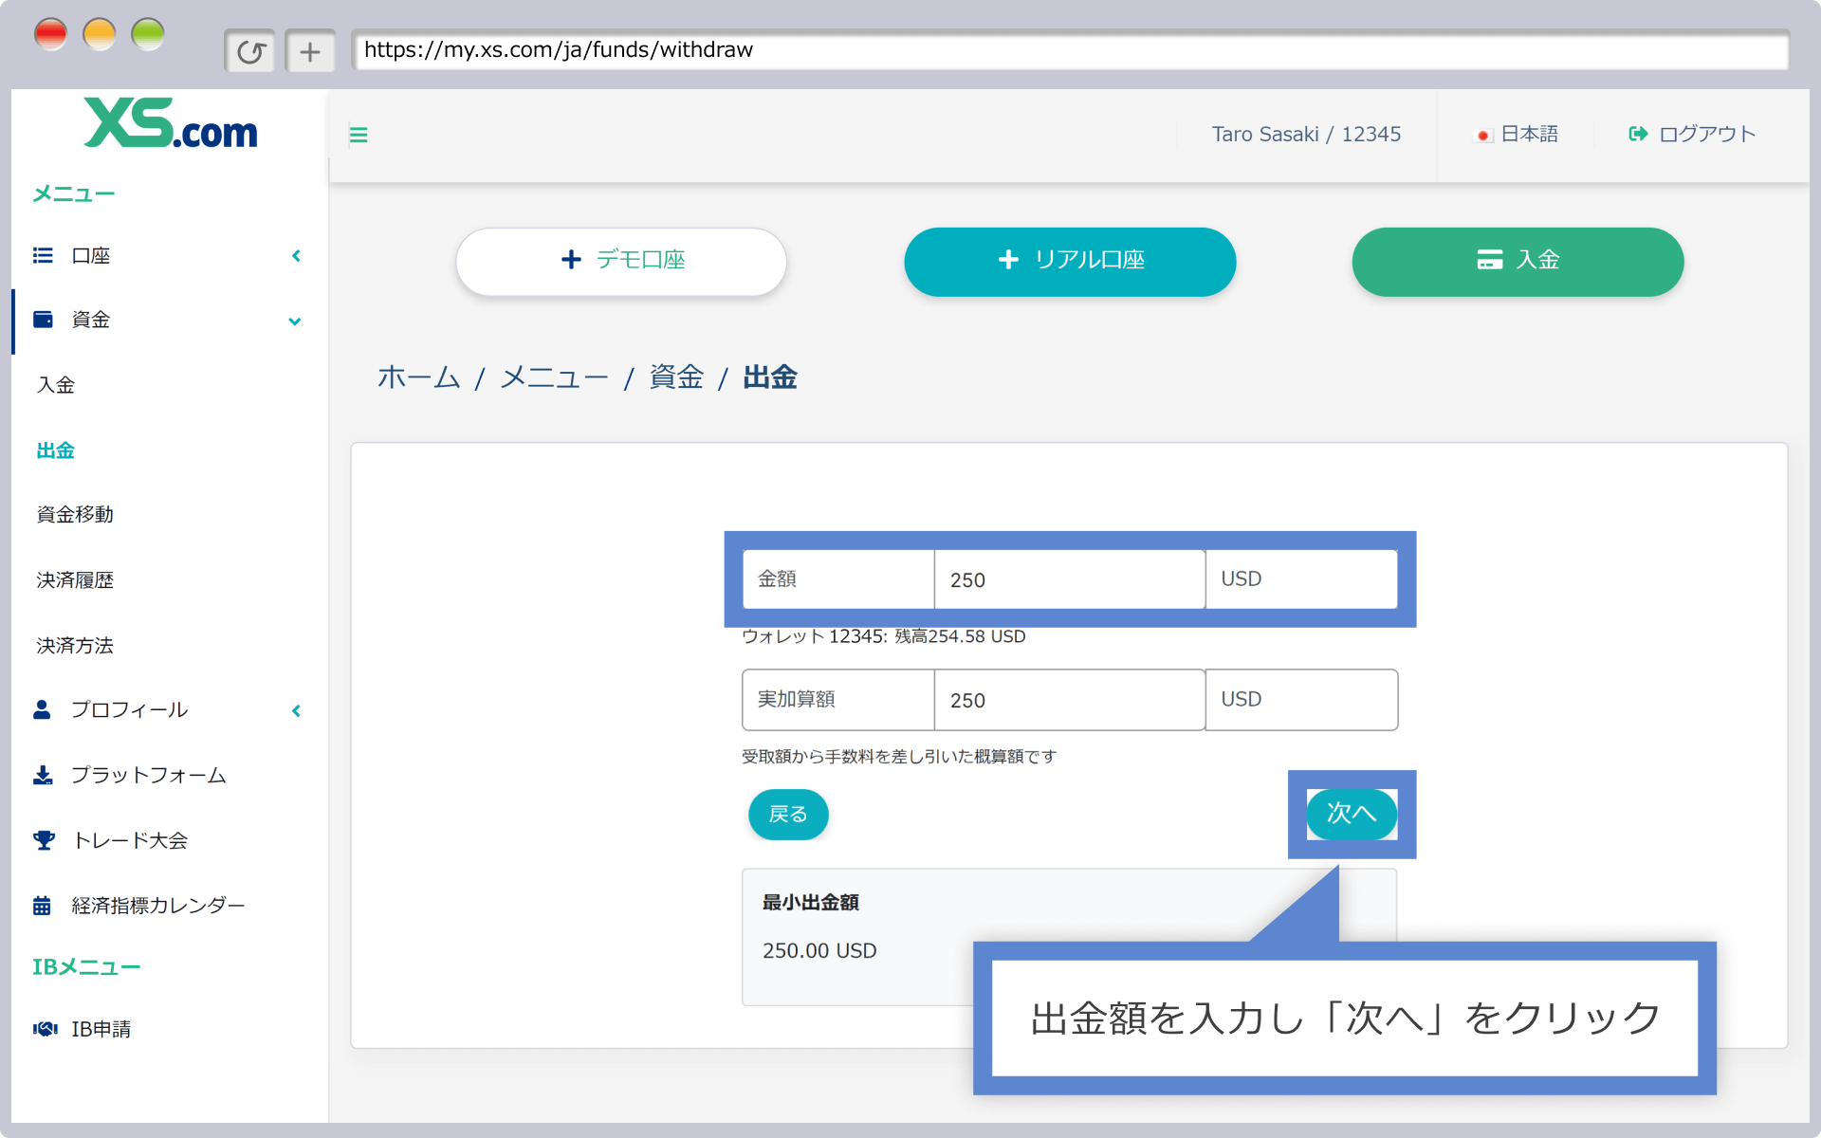The height and width of the screenshot is (1138, 1821).
Task: Expand the プロフィール menu chevron
Action: coord(296,711)
